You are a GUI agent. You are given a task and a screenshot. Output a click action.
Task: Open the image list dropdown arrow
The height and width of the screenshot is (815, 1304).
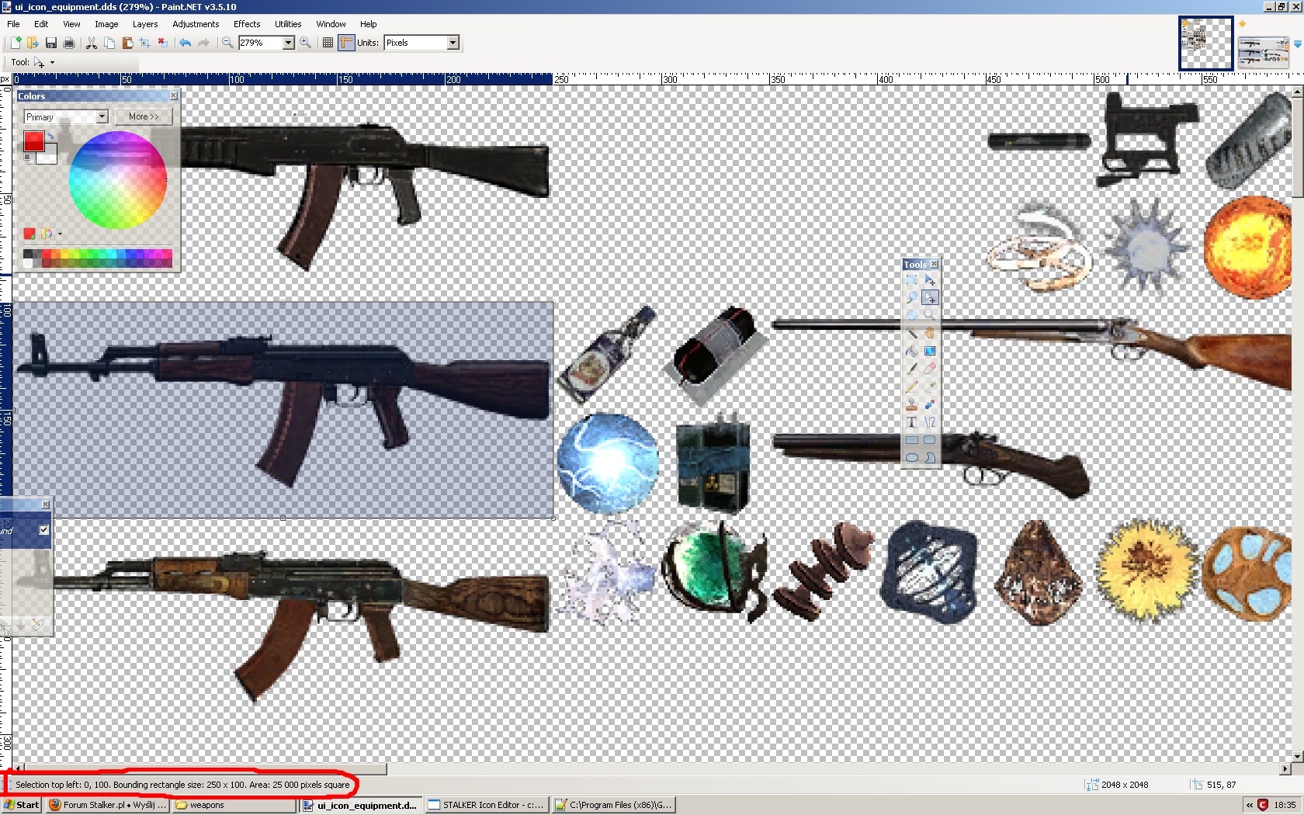point(1297,44)
